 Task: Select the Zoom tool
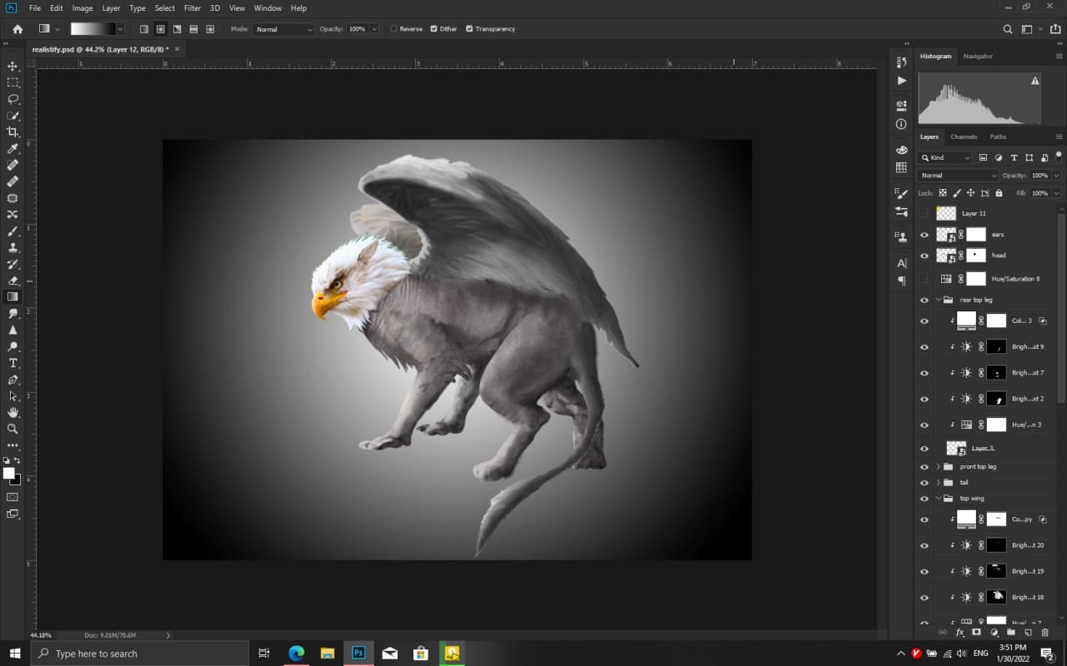point(13,429)
